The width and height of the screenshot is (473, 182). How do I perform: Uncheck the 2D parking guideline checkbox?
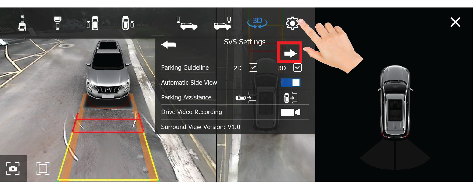coord(253,68)
